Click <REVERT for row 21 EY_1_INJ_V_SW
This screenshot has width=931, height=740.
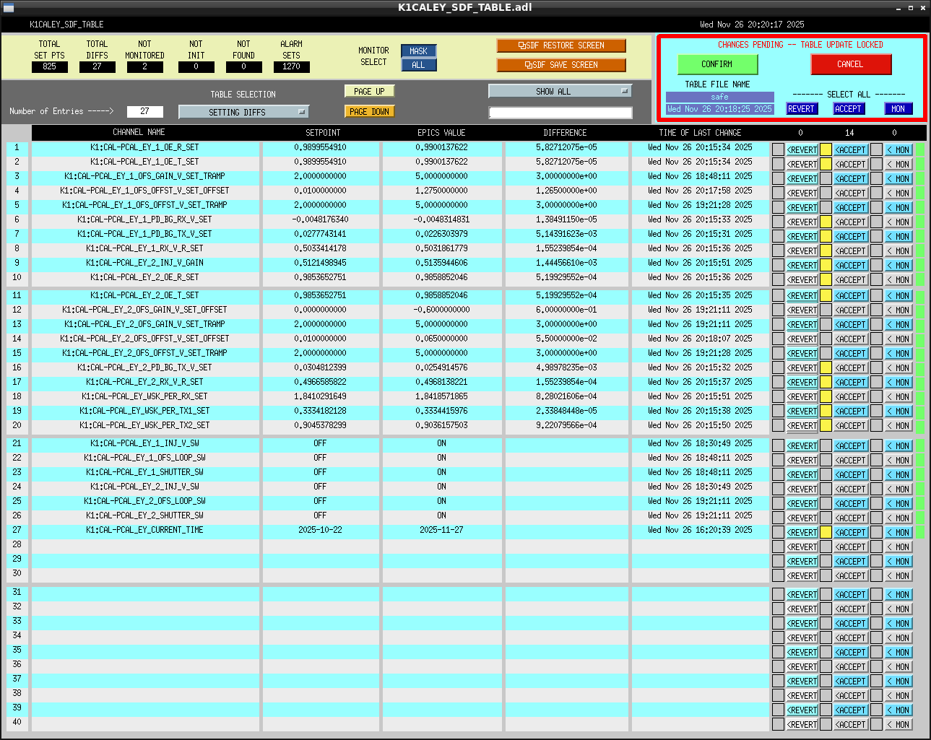tap(802, 446)
